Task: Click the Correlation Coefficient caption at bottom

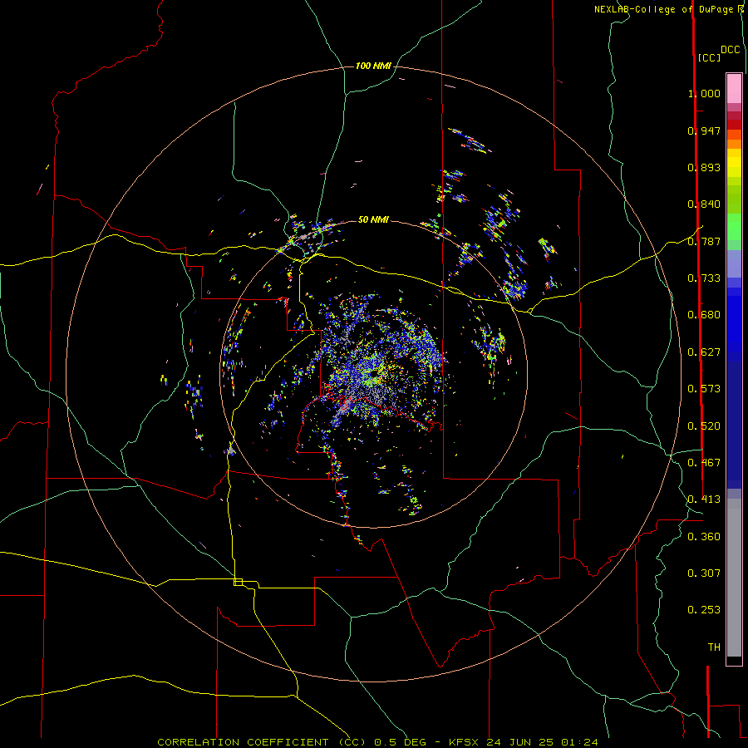Action: click(x=377, y=742)
